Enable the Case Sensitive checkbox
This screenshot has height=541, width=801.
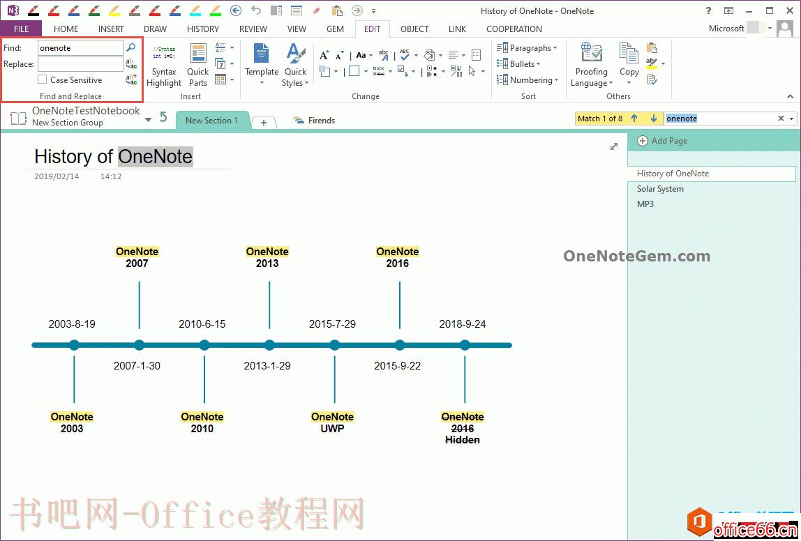(x=43, y=79)
